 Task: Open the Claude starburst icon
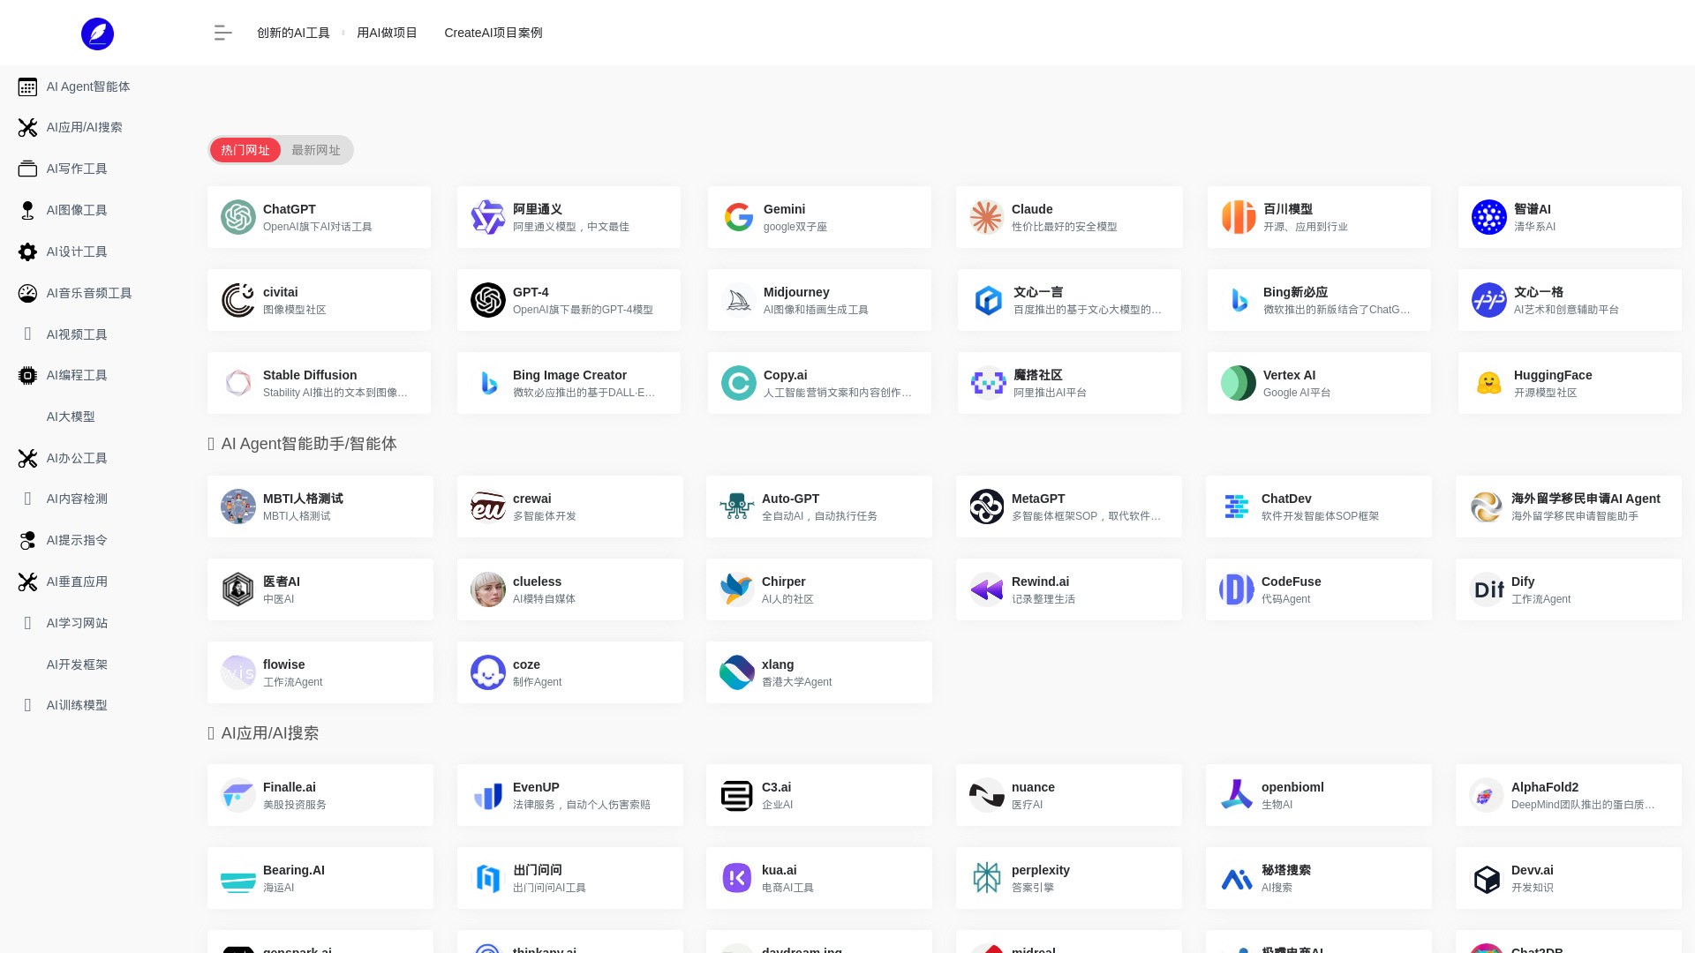click(x=986, y=217)
